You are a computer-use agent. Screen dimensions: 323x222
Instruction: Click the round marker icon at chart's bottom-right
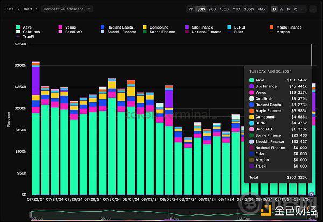point(312,193)
